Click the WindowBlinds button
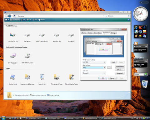 click(120, 66)
